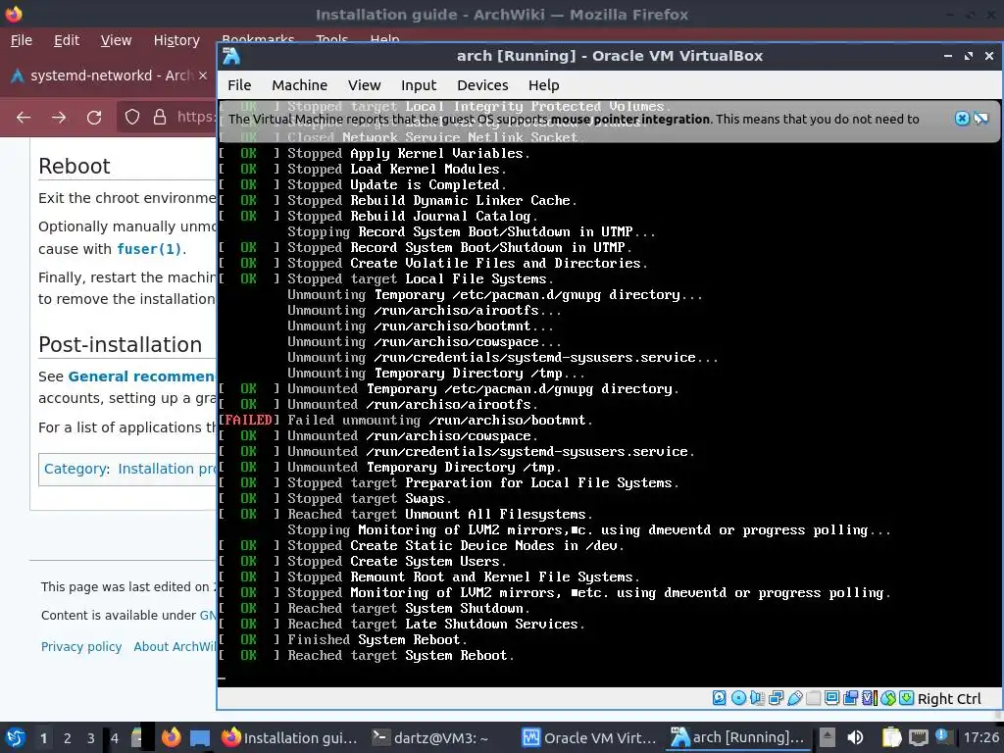
Task: Switch to arch [Running] taskbar window
Action: (737, 737)
